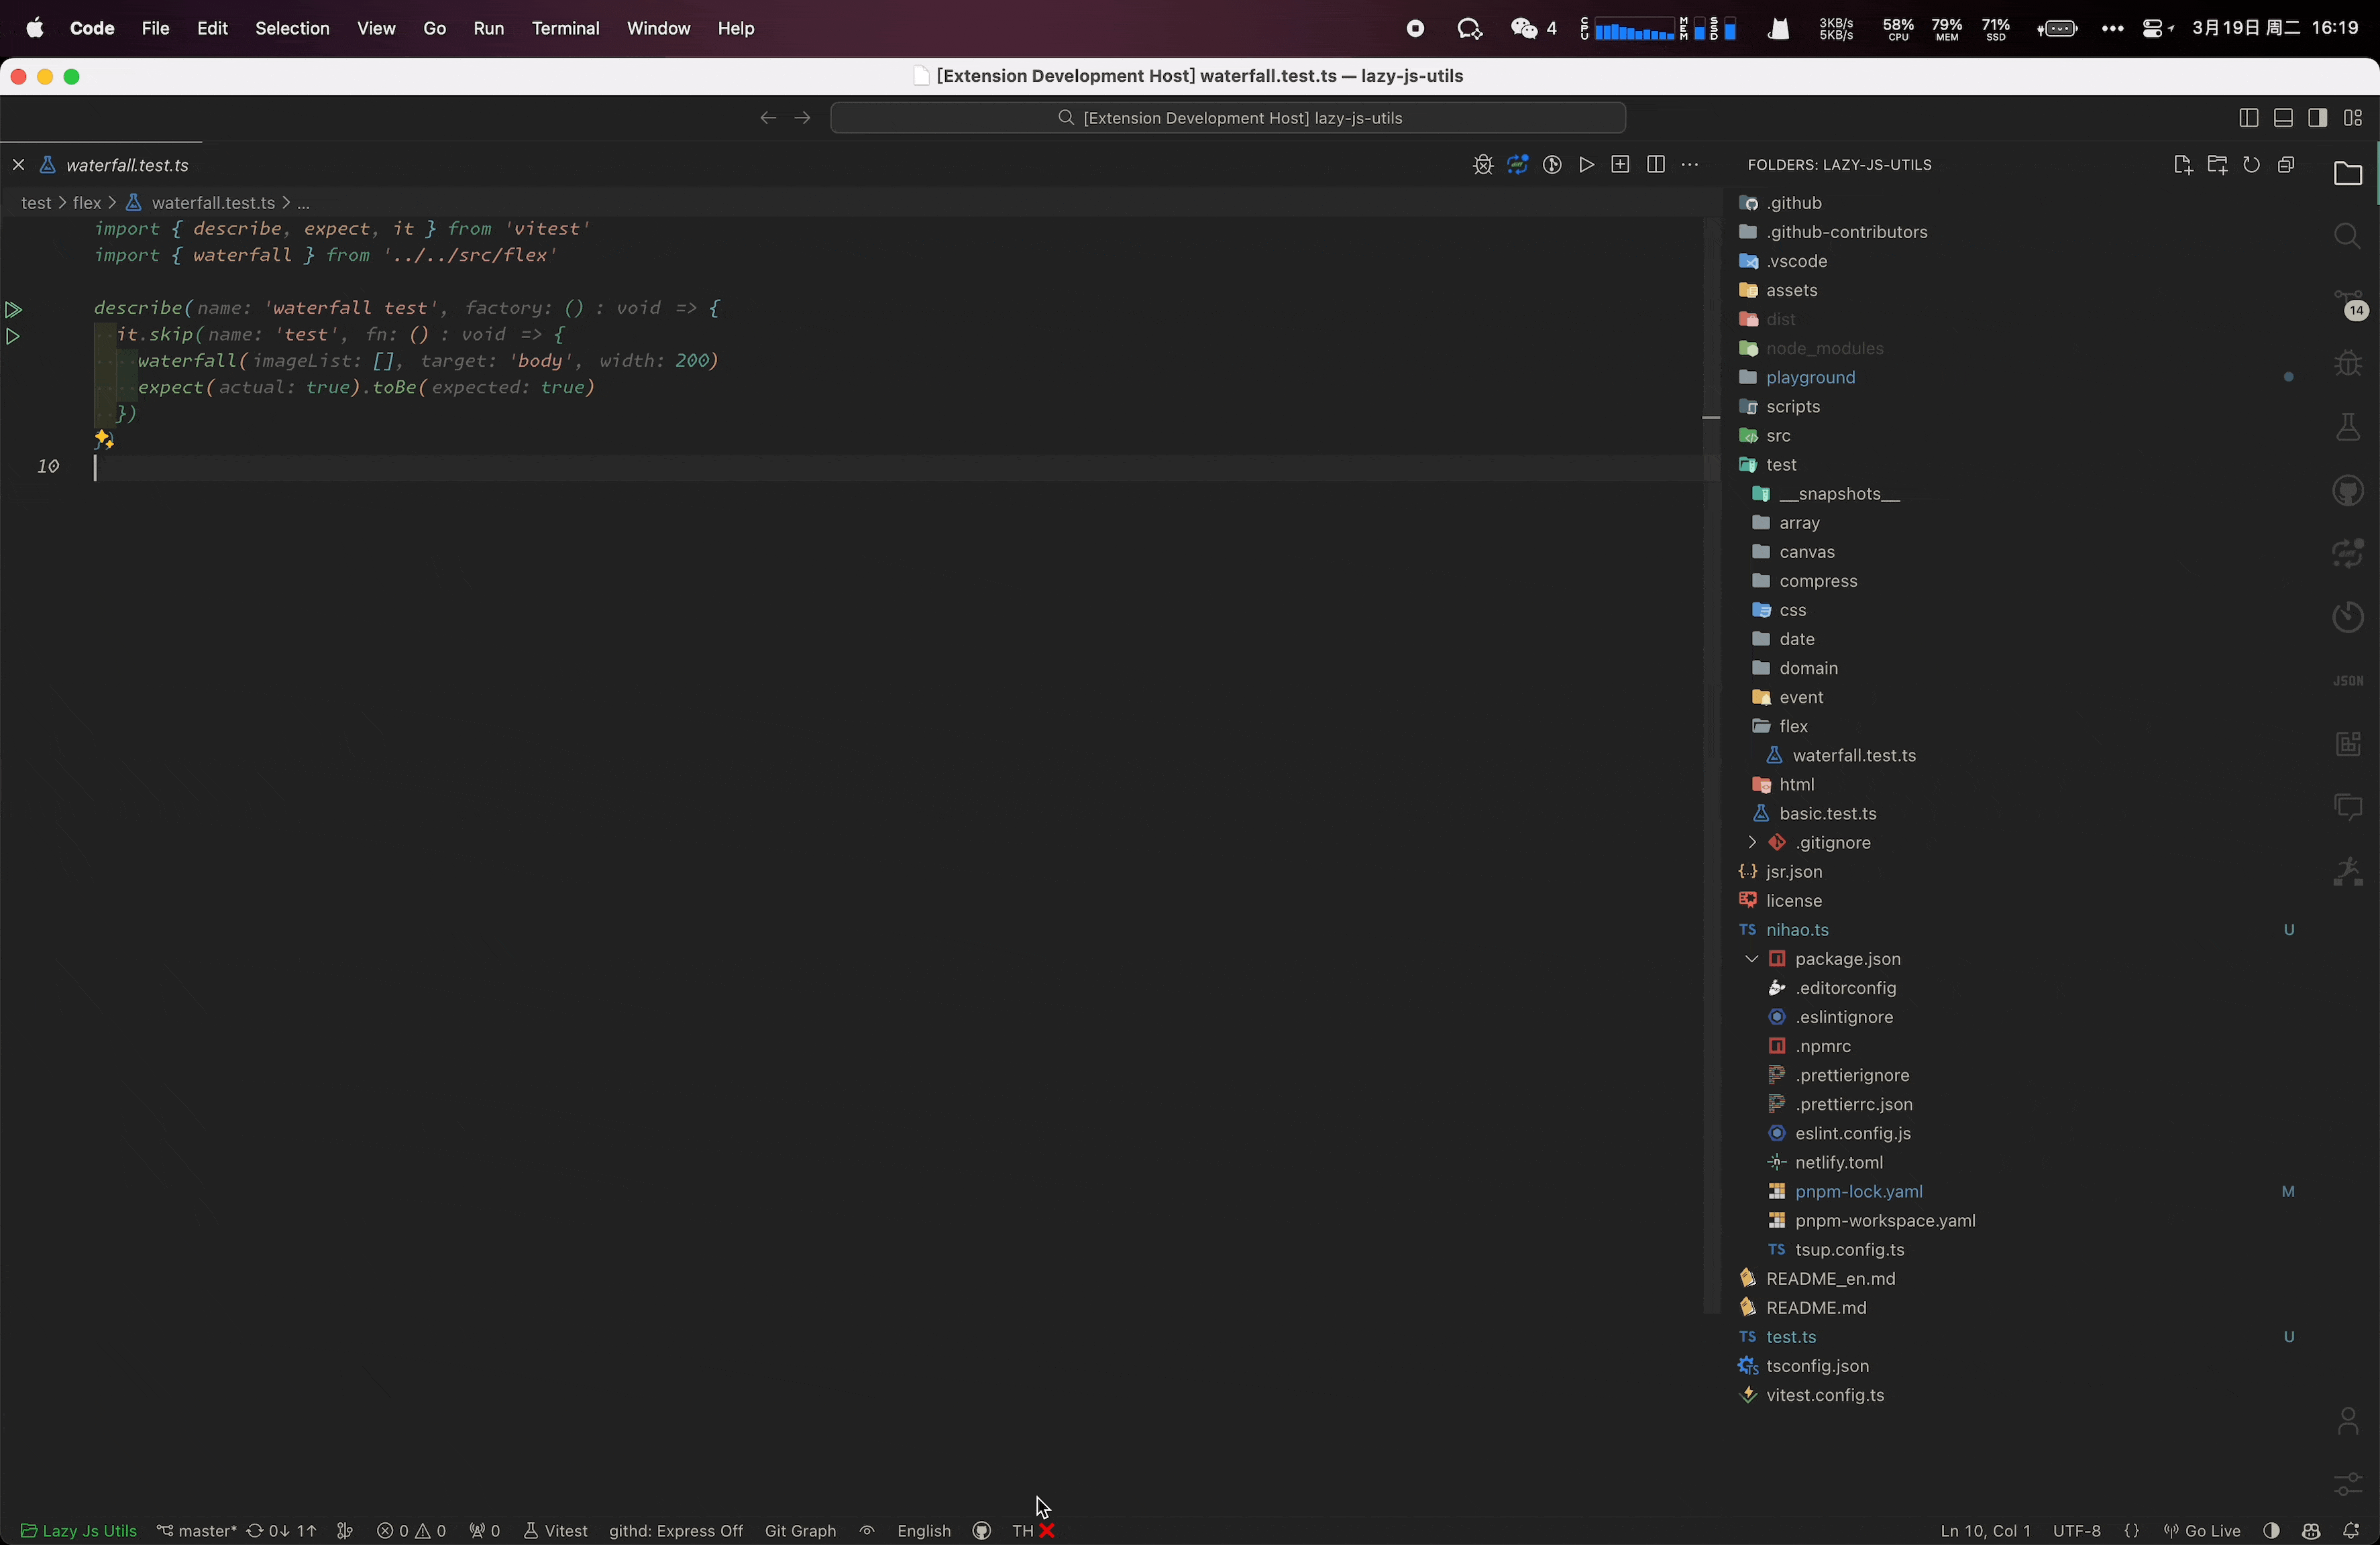Viewport: 2380px width, 1545px height.
Task: Collapse the package.json nested files
Action: pyautogui.click(x=1751, y=960)
